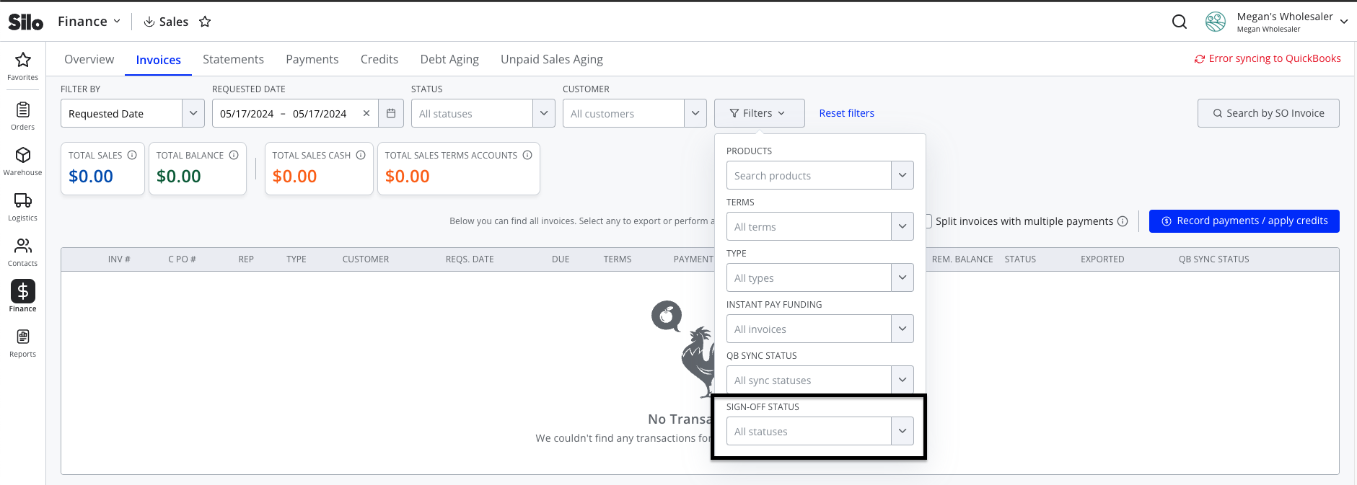Switch to the Overview tab
The height and width of the screenshot is (485, 1357).
click(89, 59)
